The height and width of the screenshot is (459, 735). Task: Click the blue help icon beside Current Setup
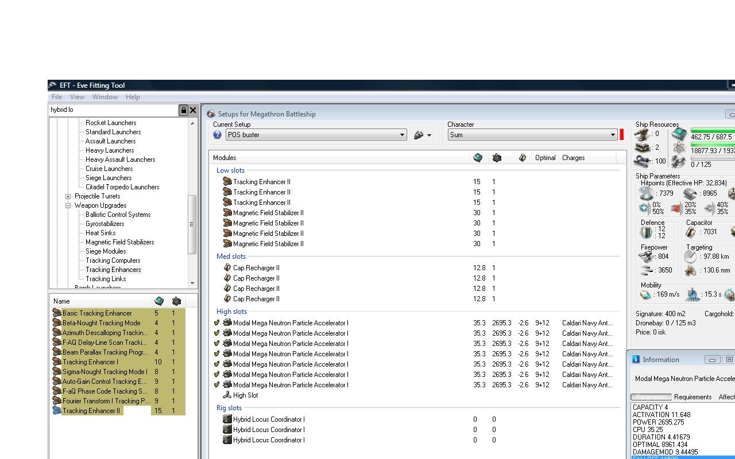(217, 135)
